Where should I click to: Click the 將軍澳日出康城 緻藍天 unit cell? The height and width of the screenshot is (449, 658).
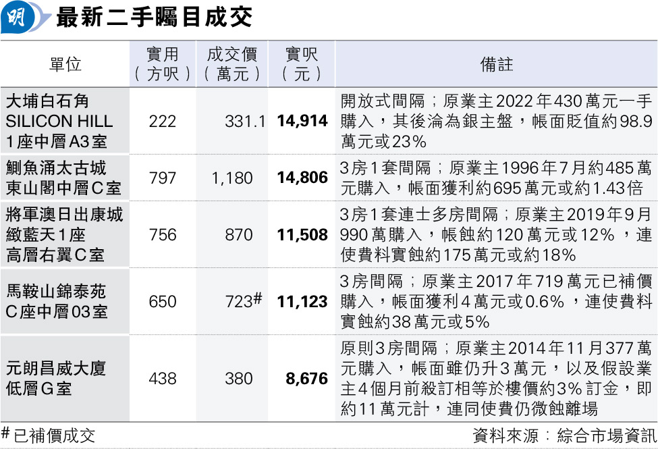coord(65,235)
